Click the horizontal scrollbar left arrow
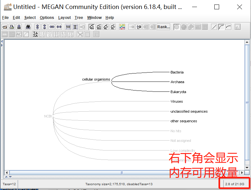This screenshot has width=251, height=190. [x=6, y=173]
